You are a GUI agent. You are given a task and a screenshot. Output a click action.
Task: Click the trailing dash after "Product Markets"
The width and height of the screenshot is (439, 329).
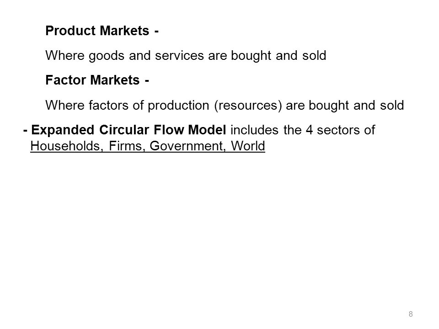[156, 32]
